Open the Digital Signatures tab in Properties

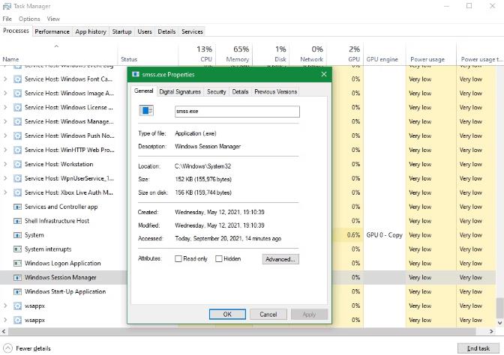[x=180, y=92]
